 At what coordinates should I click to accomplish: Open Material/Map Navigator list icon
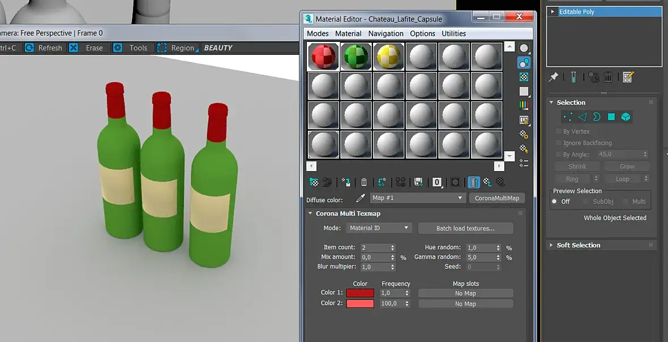524,163
